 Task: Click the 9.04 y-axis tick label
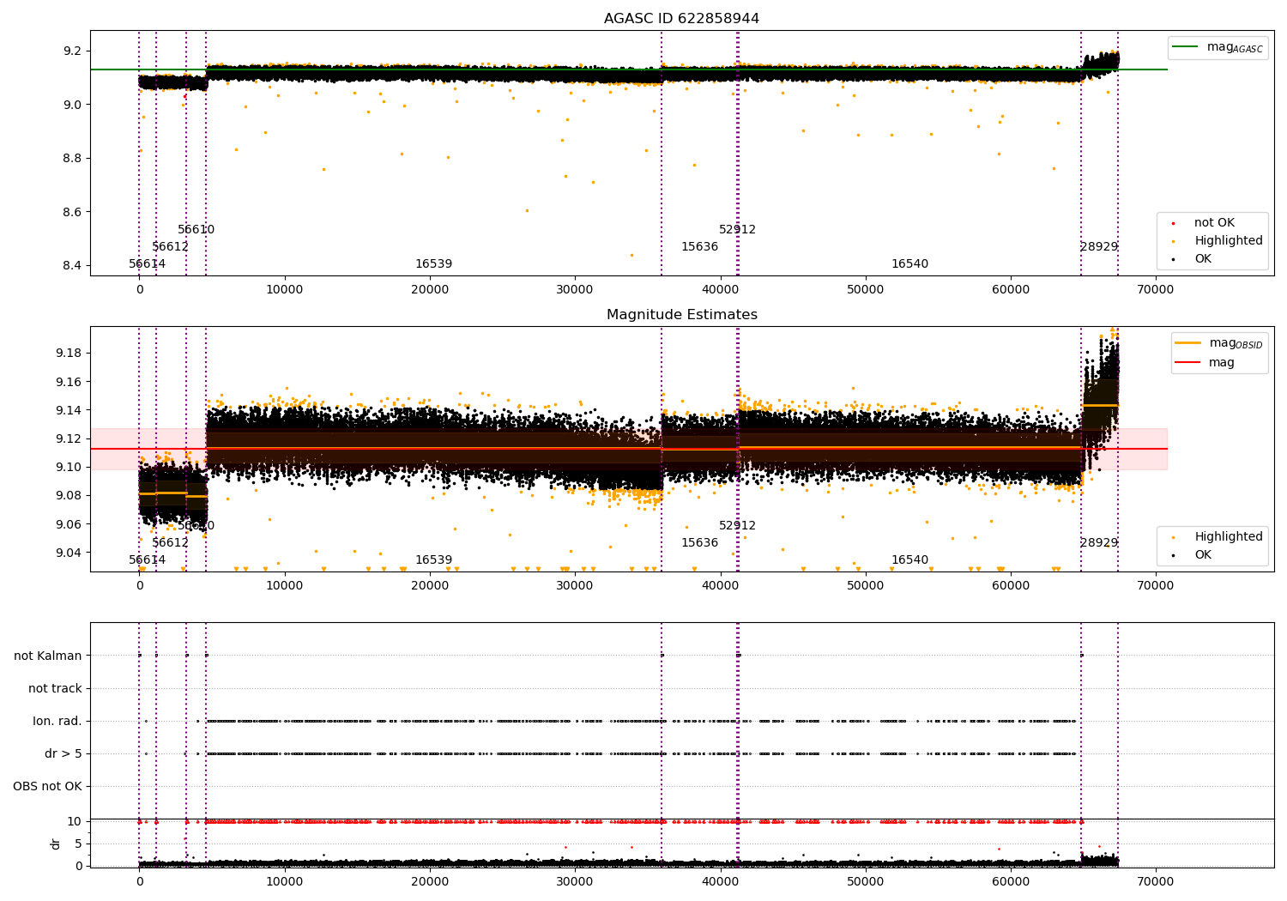point(69,553)
